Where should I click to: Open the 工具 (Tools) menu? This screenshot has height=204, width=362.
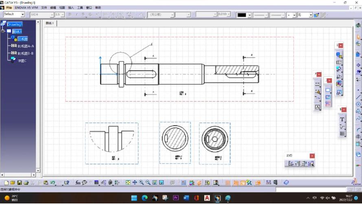(x=80, y=7)
